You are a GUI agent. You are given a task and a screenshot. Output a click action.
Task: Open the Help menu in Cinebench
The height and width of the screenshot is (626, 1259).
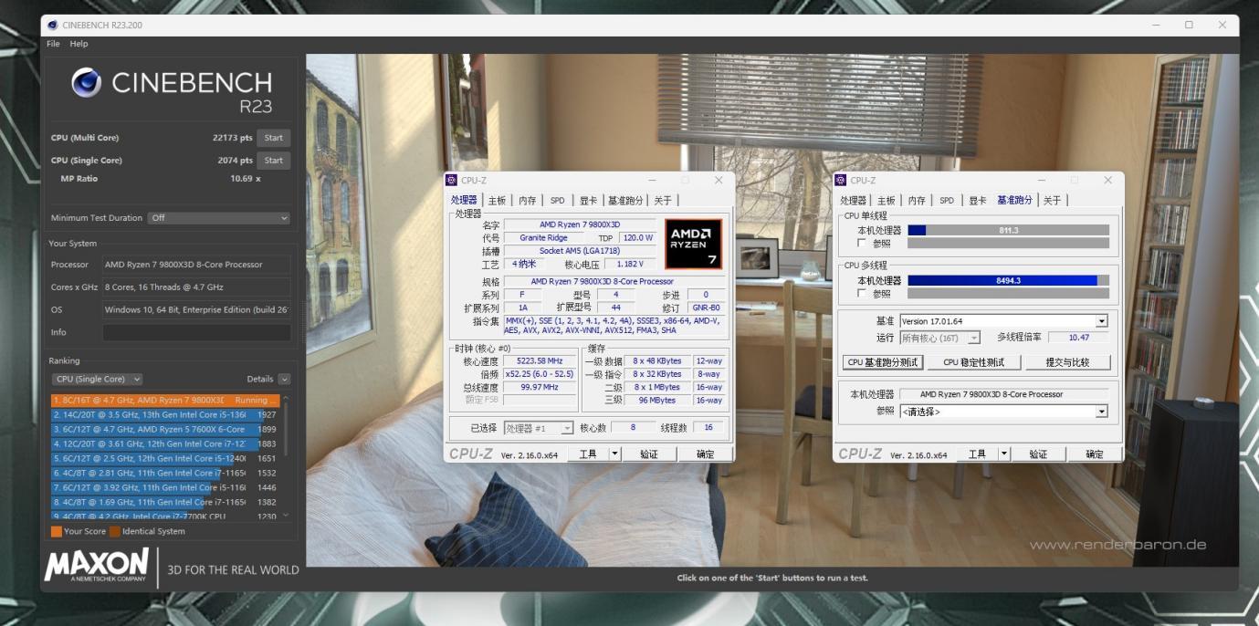79,44
